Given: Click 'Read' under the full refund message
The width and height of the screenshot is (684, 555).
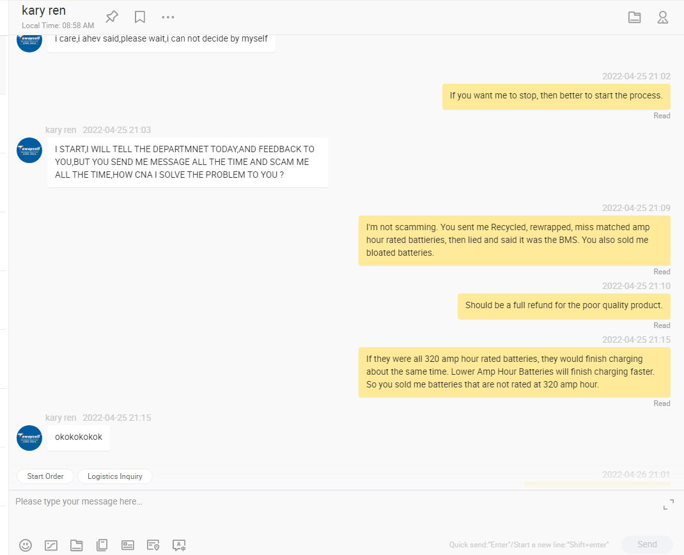Looking at the screenshot, I should click(x=662, y=325).
